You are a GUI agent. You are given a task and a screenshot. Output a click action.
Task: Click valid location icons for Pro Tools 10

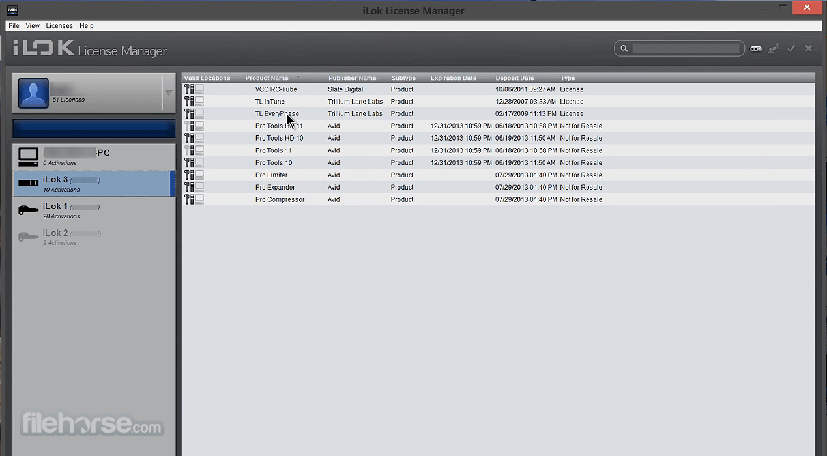click(194, 163)
